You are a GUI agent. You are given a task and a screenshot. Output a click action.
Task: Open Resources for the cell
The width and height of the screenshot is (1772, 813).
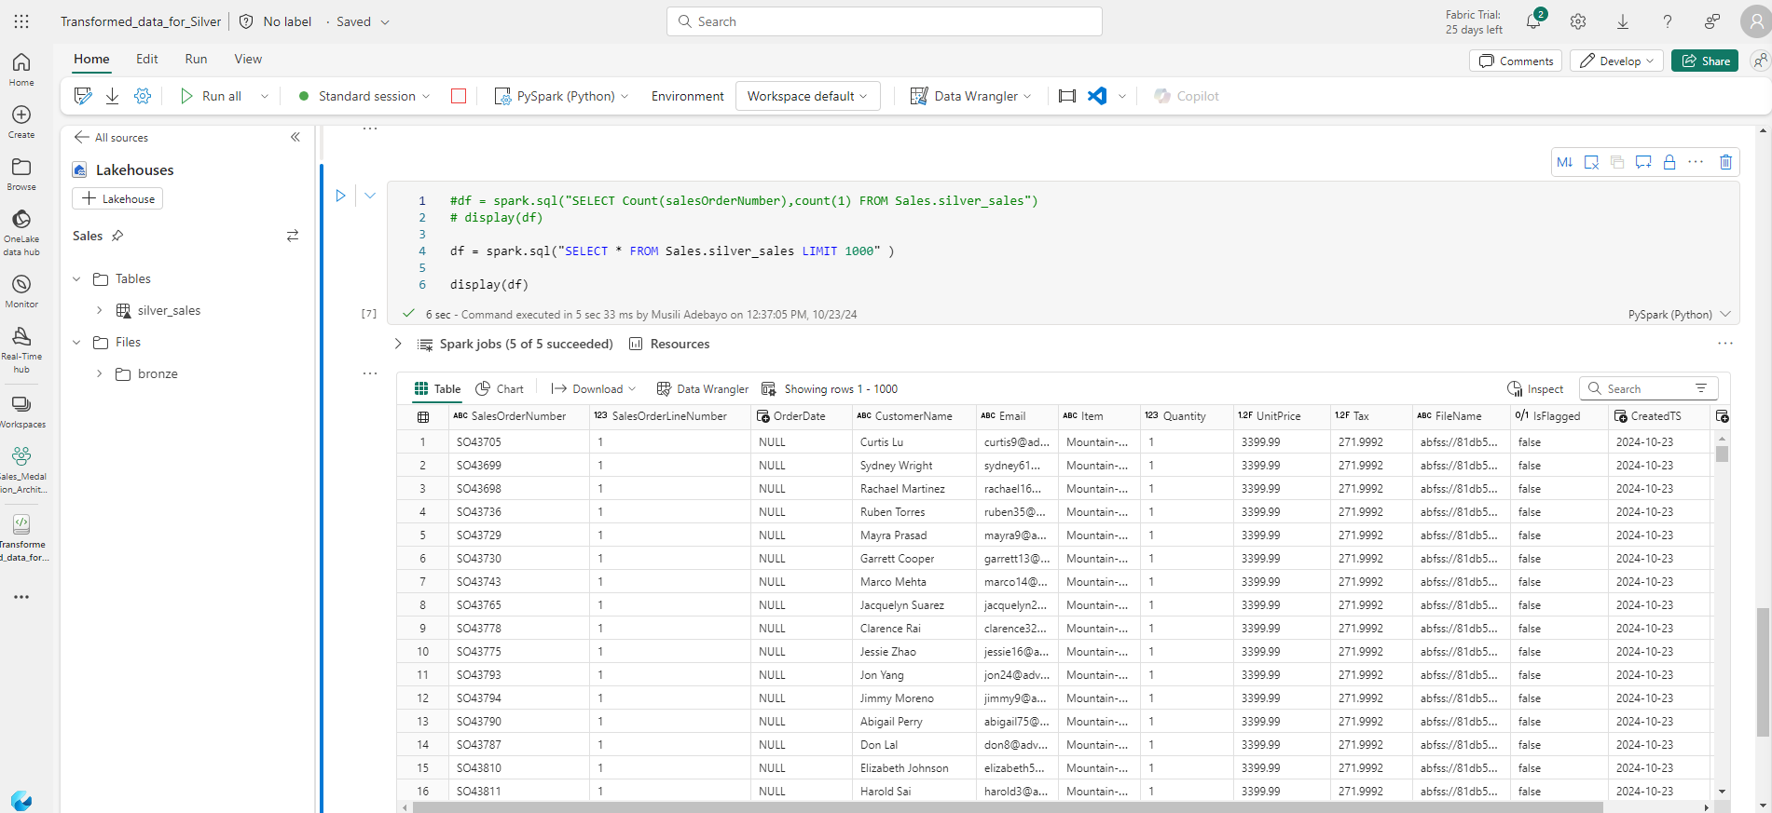[669, 344]
